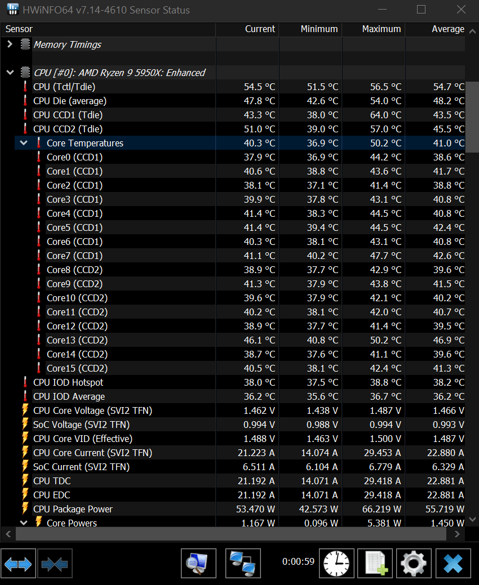Click the horizontal scrollbar right arrow
This screenshot has width=479, height=585.
(457, 534)
